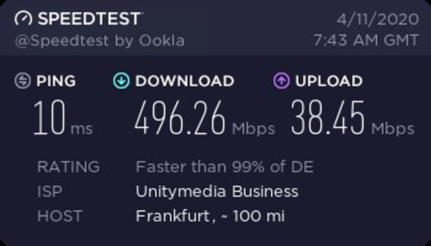The image size is (431, 246).
Task: Select the DOWNLOAD label
Action: coord(185,81)
